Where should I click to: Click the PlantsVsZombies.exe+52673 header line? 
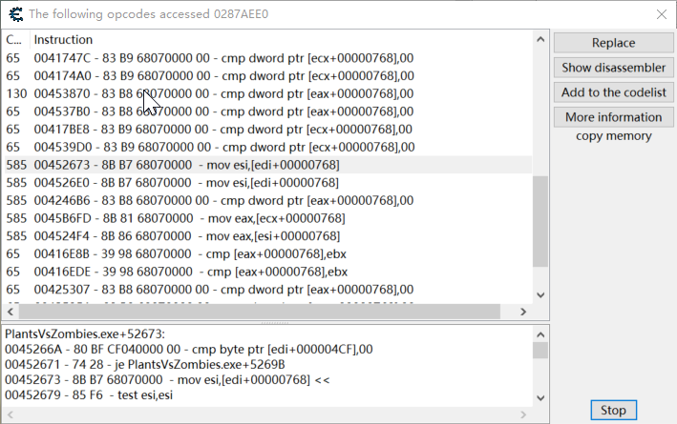85,333
